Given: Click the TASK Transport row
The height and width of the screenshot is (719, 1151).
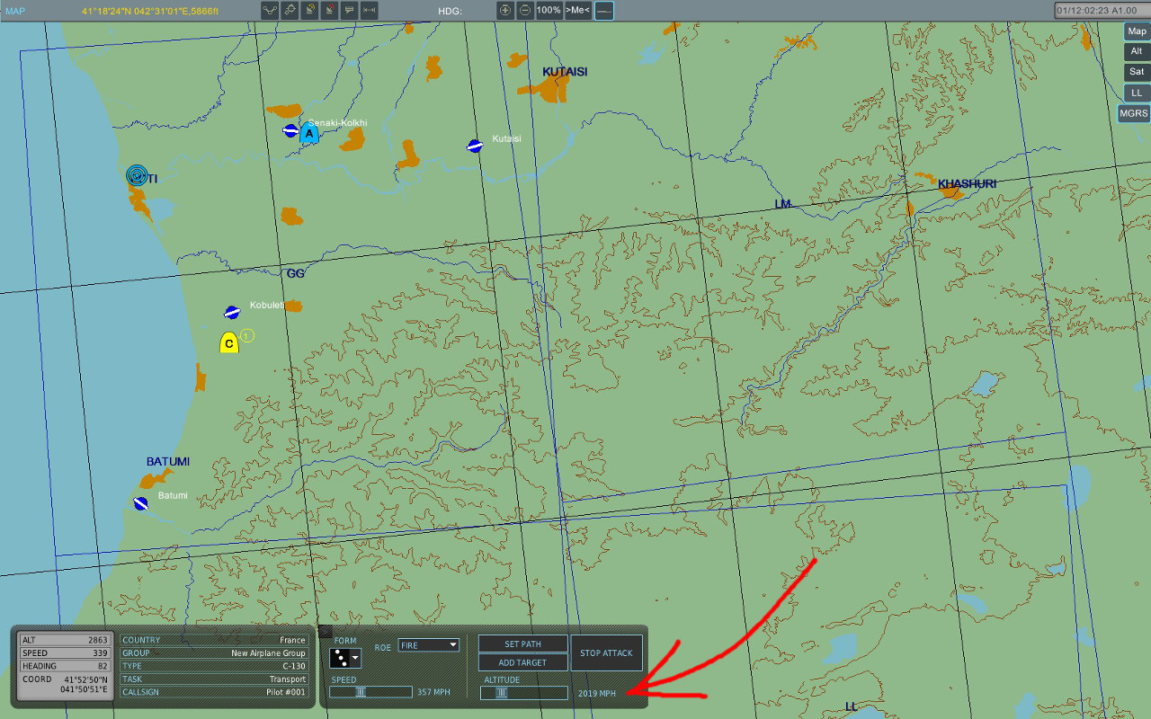Looking at the screenshot, I should coord(214,679).
